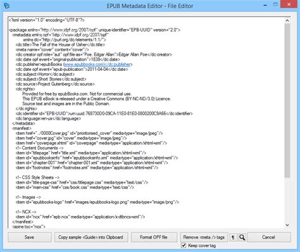Click the CSS Style Sheets comment line
This screenshot has height=252, width=300.
tap(37, 177)
